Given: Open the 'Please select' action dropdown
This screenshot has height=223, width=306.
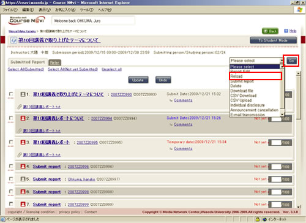Looking at the screenshot, I should [x=256, y=61].
